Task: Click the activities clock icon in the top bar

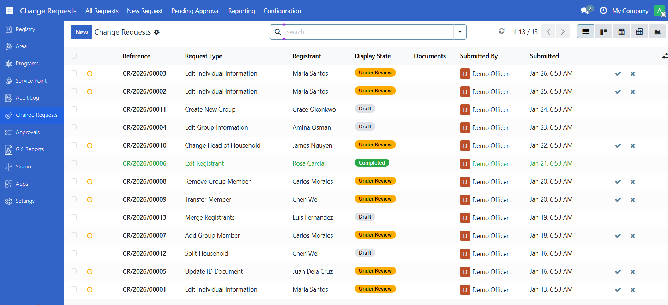Action: click(603, 11)
